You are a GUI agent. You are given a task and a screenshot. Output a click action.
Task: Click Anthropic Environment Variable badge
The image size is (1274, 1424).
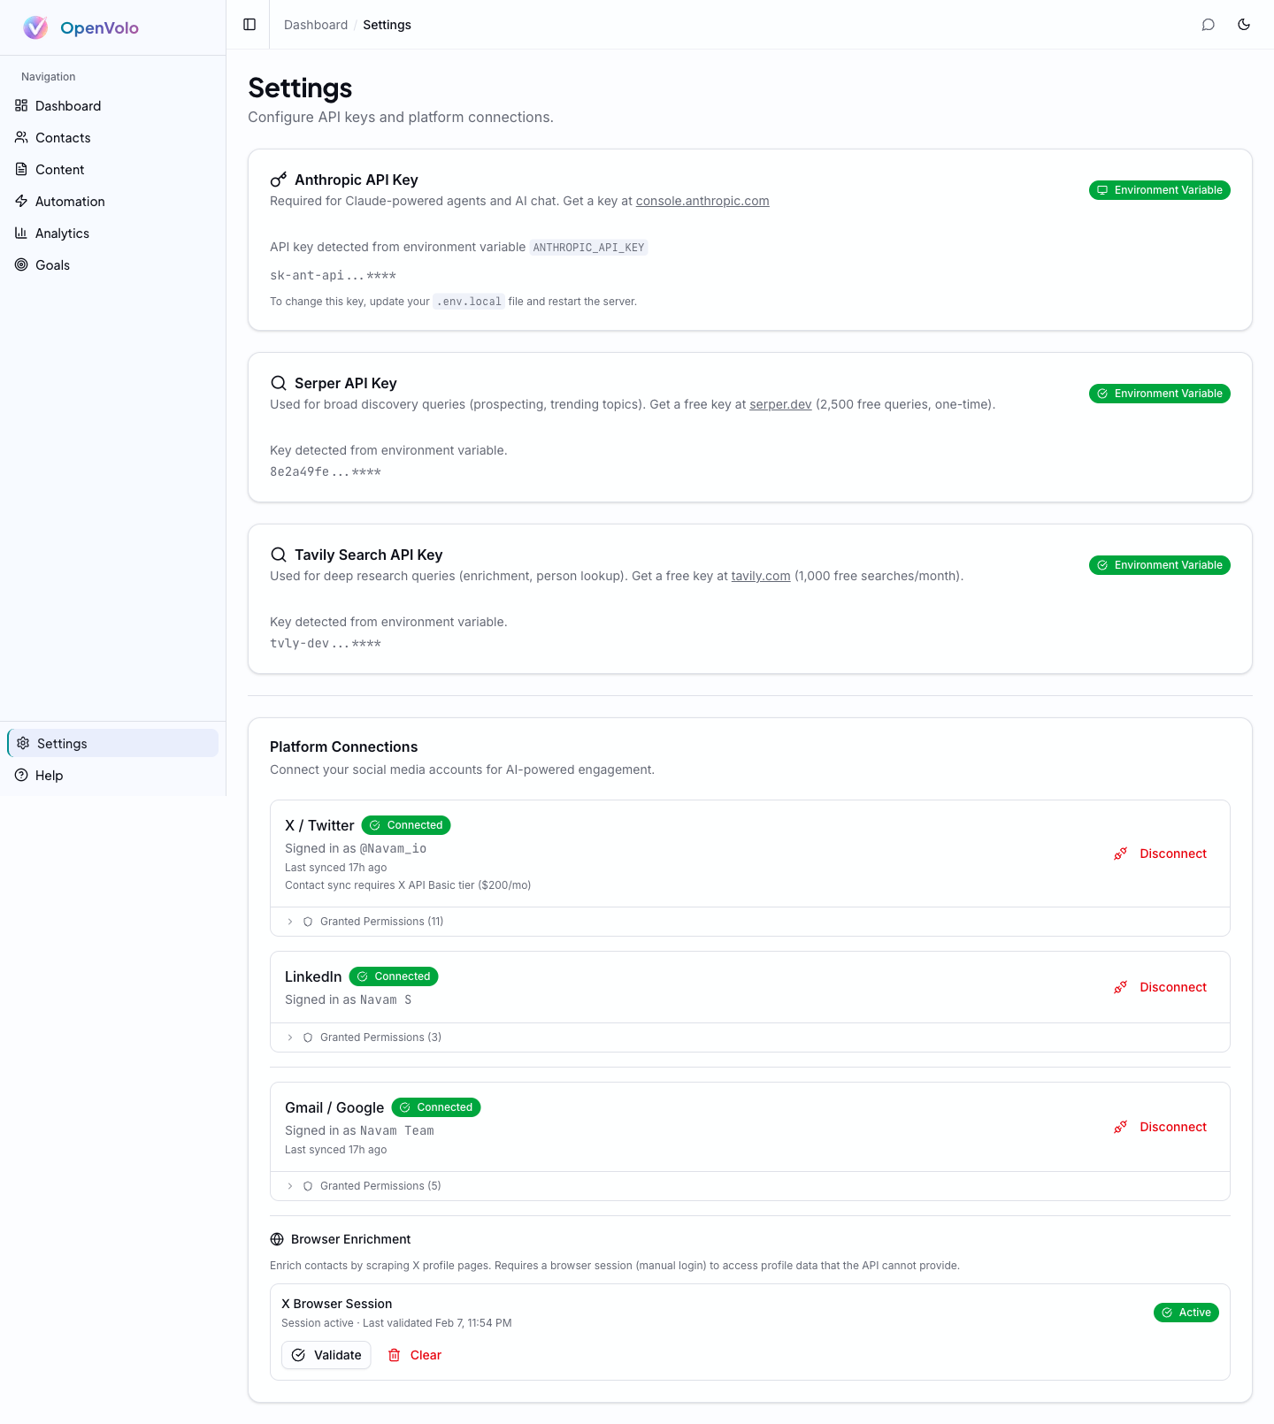coord(1160,190)
